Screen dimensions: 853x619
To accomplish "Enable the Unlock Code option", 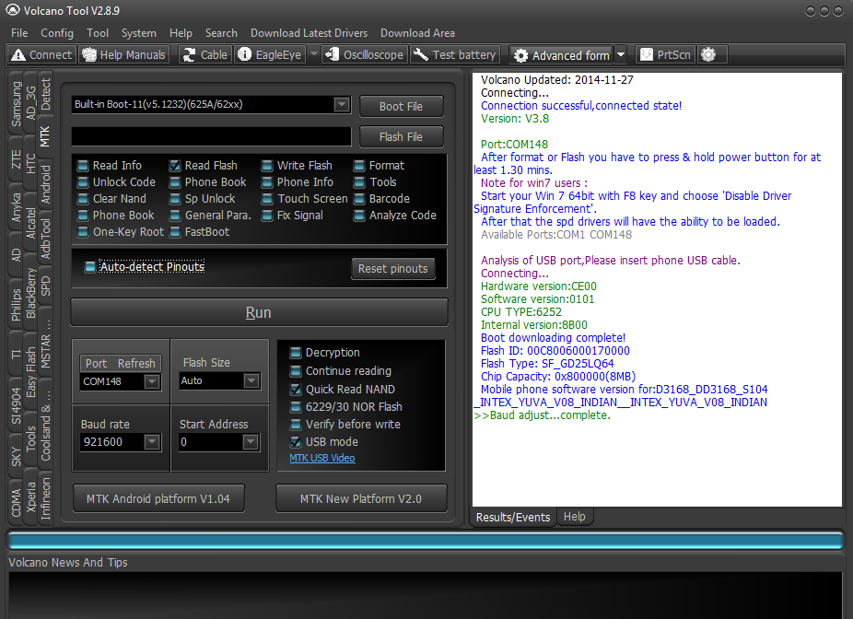I will (x=83, y=182).
